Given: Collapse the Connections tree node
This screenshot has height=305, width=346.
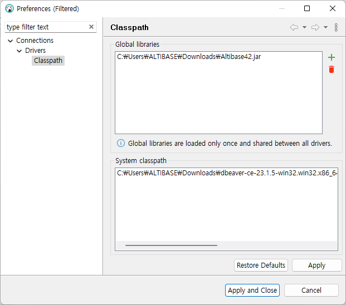Looking at the screenshot, I should point(11,41).
